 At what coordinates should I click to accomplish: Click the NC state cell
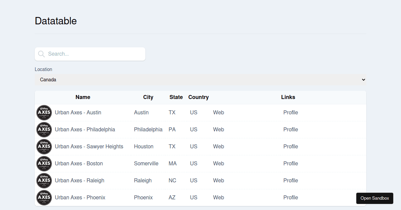click(x=172, y=181)
